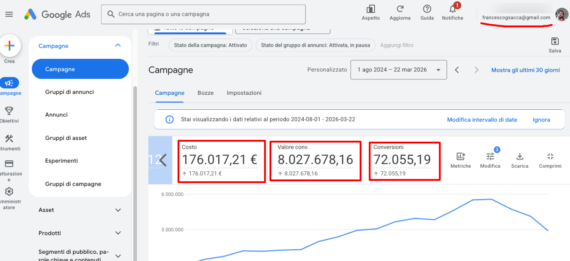Click the Salva save icon
The width and height of the screenshot is (570, 261).
555,41
